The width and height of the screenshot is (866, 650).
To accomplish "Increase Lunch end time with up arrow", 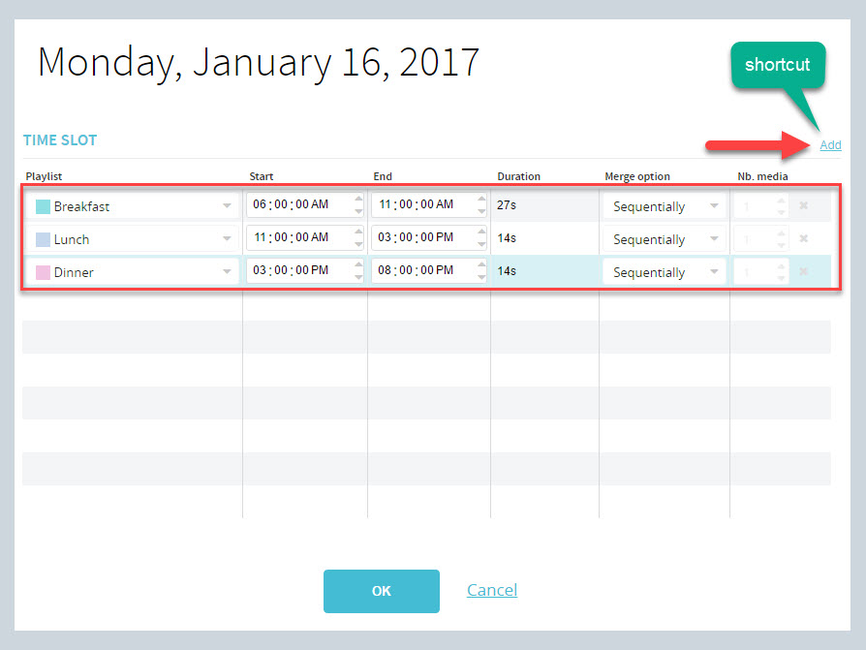I will [x=481, y=232].
